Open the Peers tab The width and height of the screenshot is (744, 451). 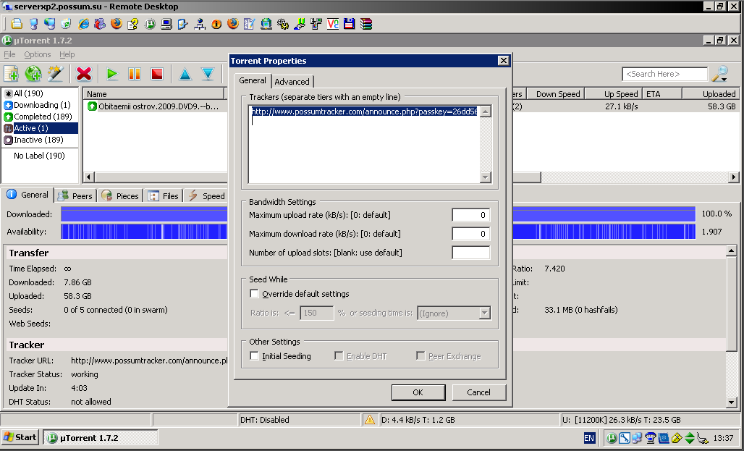[x=75, y=195]
